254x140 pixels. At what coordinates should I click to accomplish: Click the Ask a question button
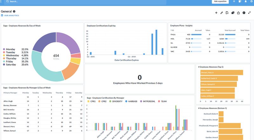(220, 2)
